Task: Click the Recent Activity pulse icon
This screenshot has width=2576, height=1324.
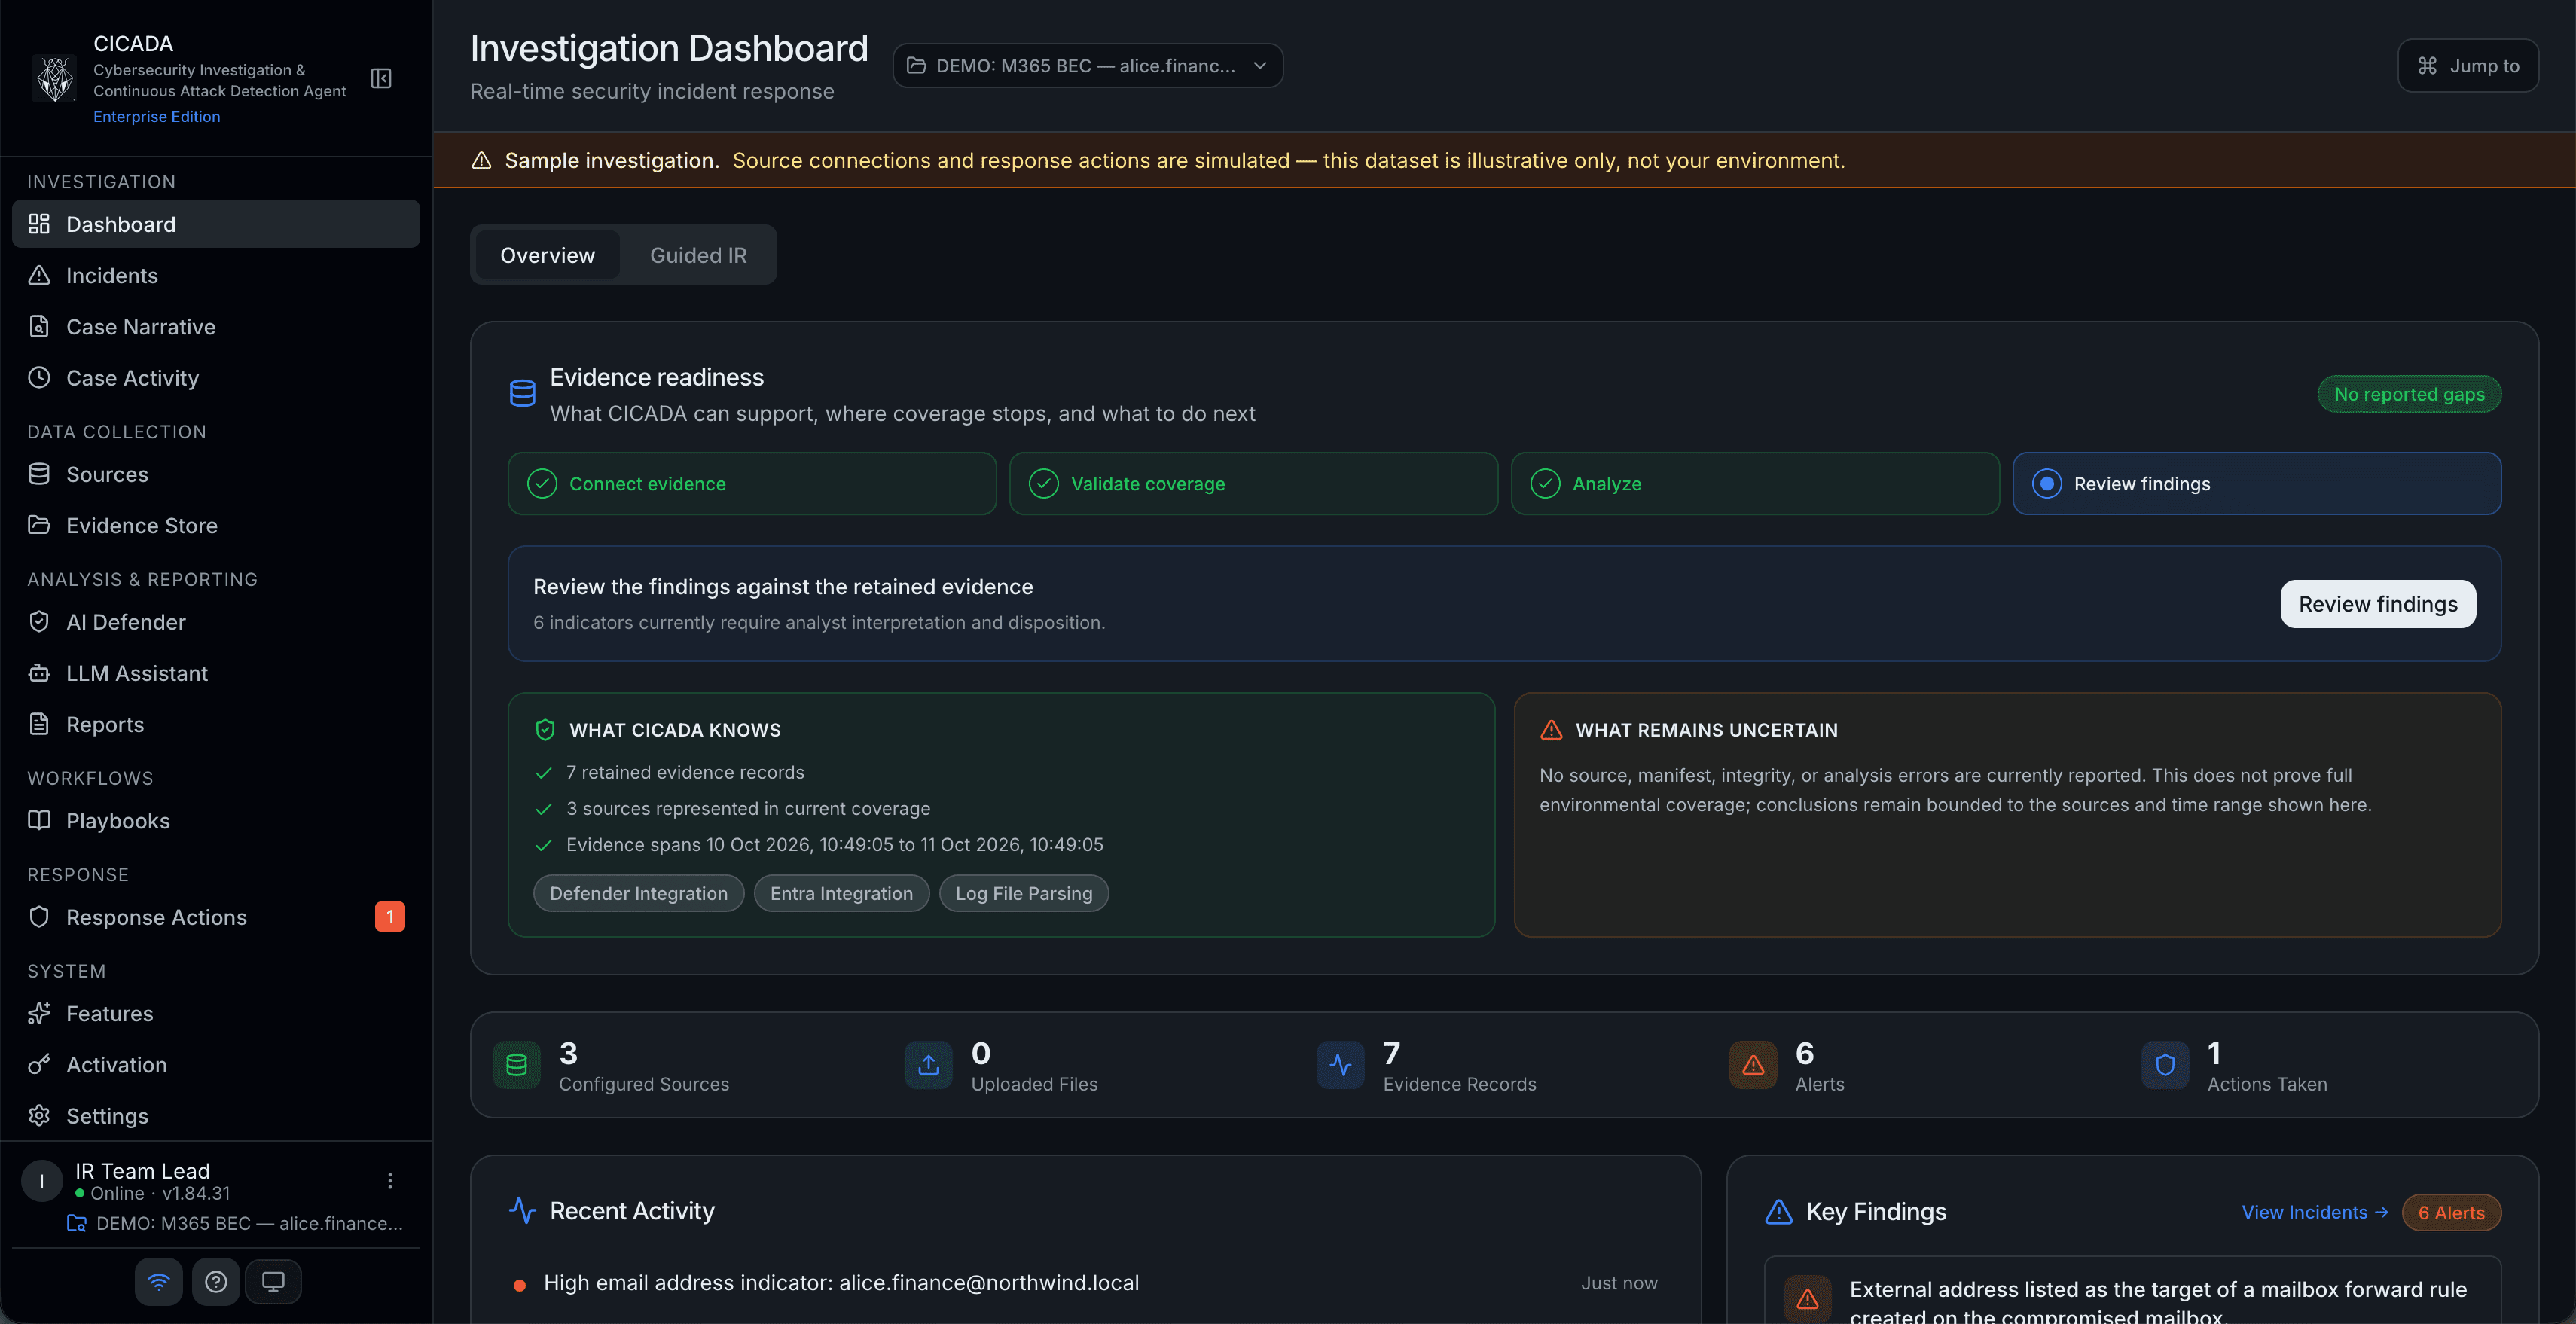Action: [x=522, y=1210]
